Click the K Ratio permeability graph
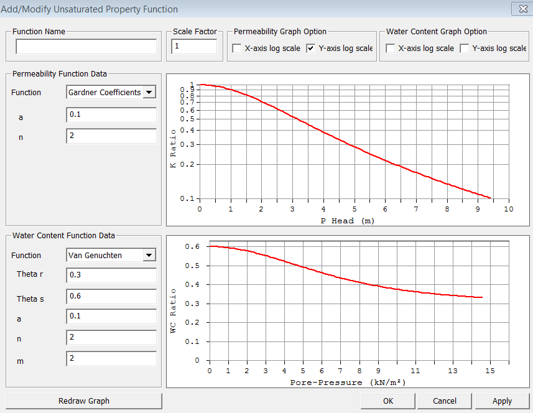This screenshot has width=533, height=413. (348, 150)
